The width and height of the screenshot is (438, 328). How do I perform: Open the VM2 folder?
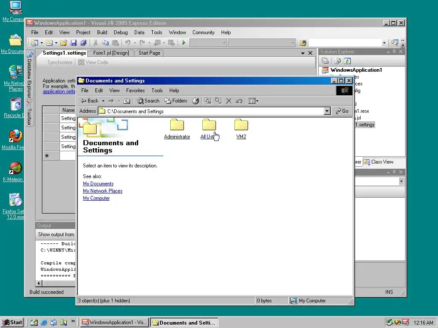[x=241, y=129]
